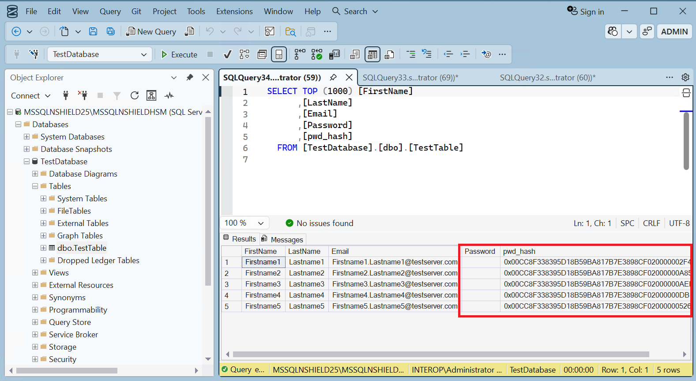The image size is (696, 381).
Task: Click the Save All icon
Action: tap(110, 31)
